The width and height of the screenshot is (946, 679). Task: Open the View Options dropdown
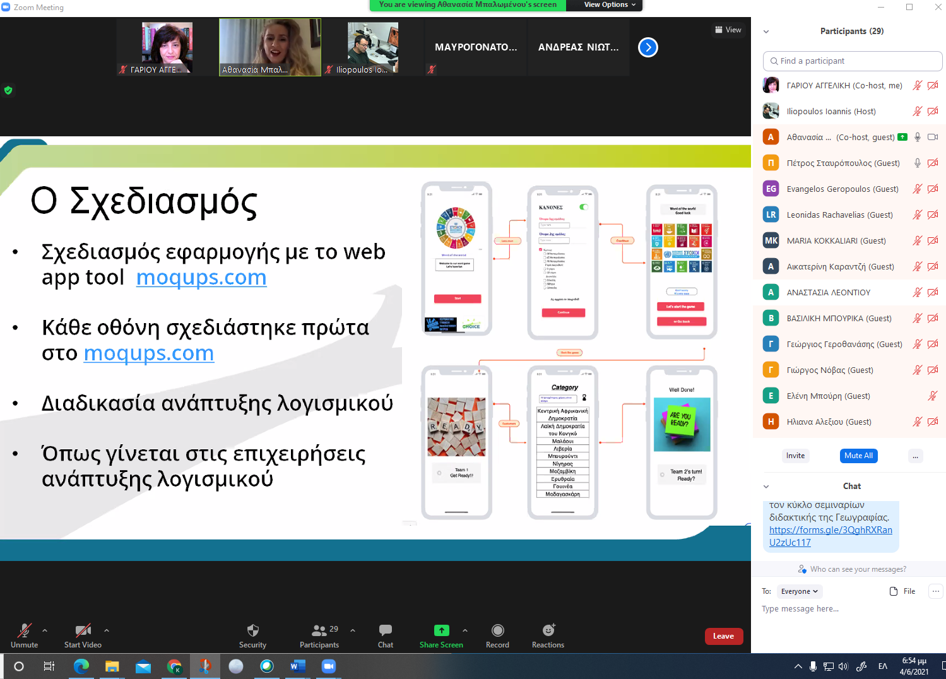click(x=605, y=5)
